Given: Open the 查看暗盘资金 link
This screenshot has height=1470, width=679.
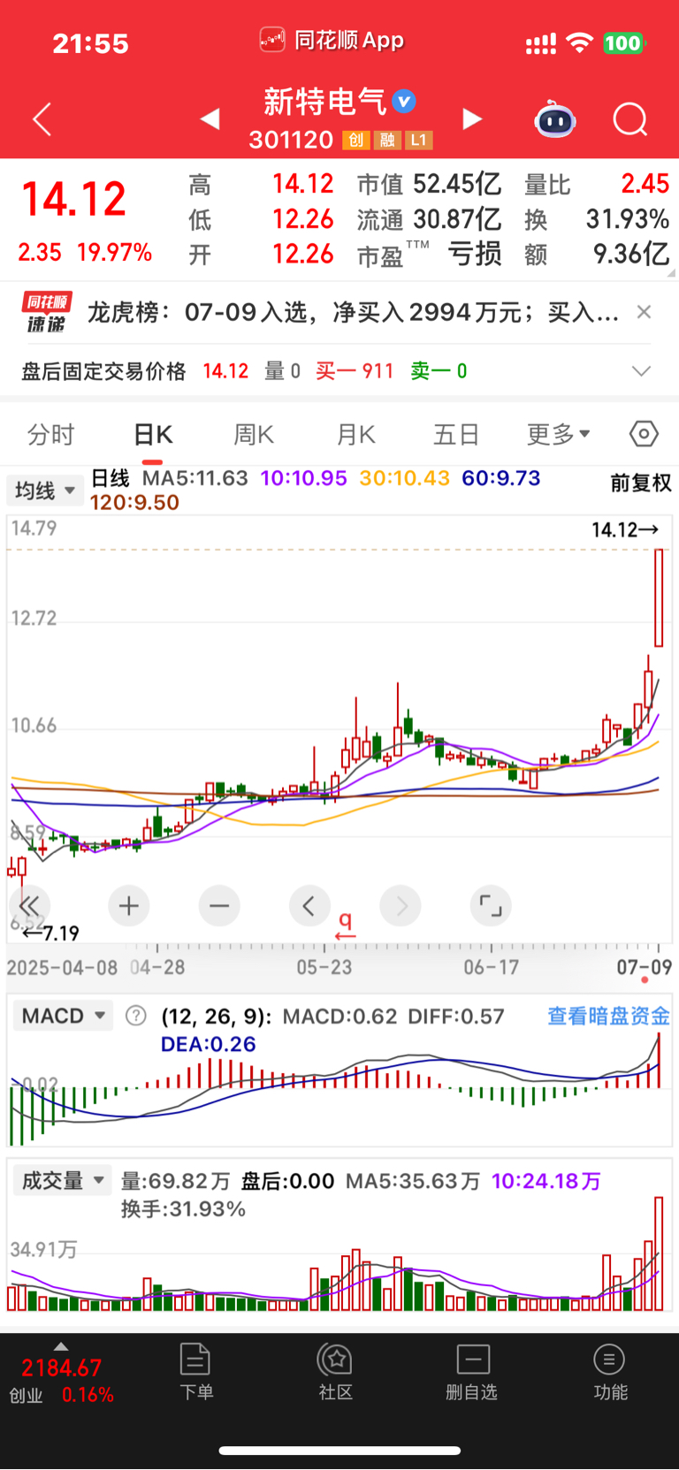Looking at the screenshot, I should pyautogui.click(x=608, y=1016).
